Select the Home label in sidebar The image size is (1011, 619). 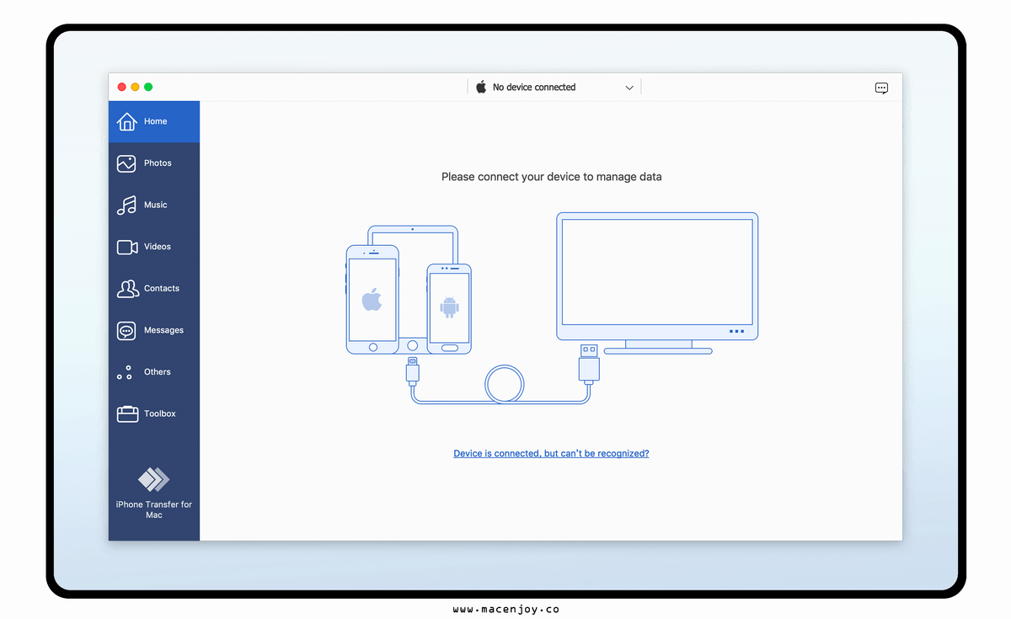pyautogui.click(x=155, y=121)
